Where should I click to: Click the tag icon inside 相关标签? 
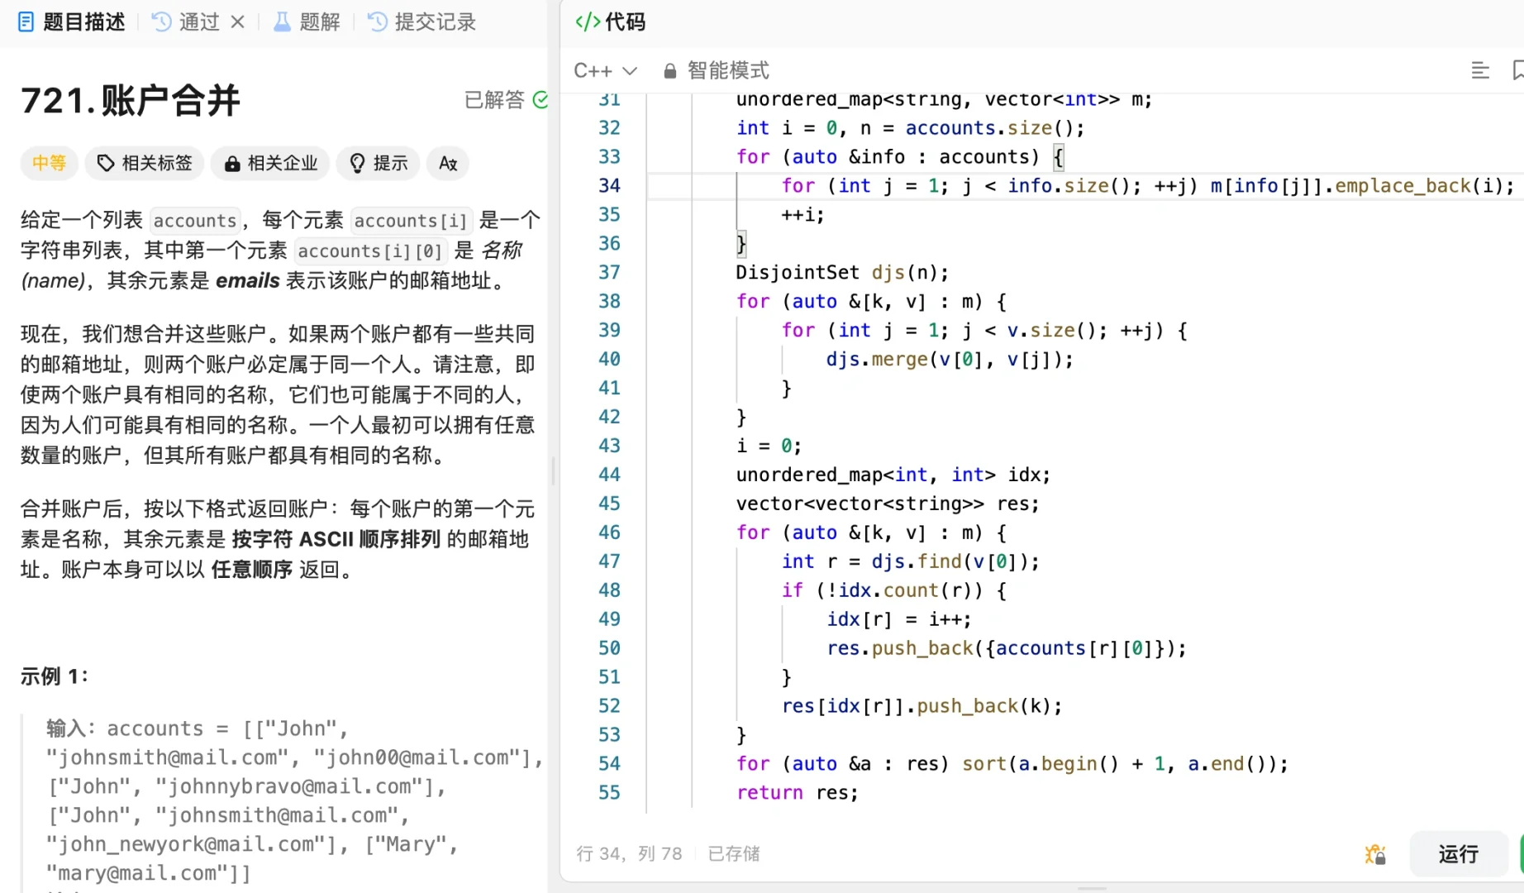[x=106, y=163]
